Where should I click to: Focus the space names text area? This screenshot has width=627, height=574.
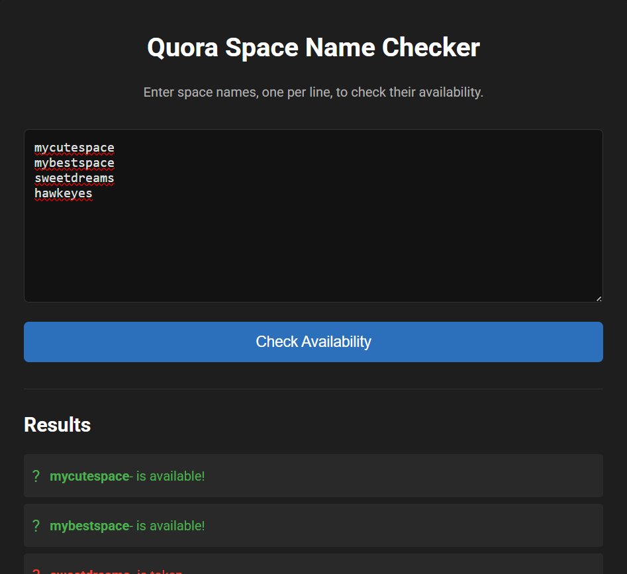(314, 216)
